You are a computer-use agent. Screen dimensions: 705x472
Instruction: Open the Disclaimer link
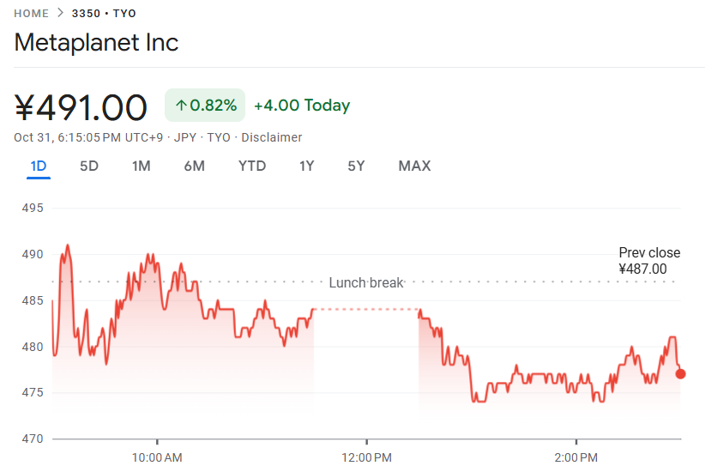click(272, 137)
